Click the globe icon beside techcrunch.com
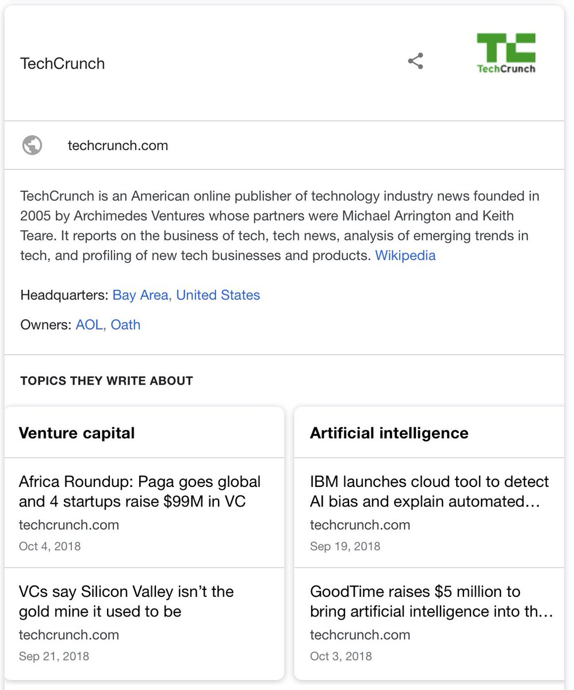Viewport: 574px width, 690px height. pos(32,145)
